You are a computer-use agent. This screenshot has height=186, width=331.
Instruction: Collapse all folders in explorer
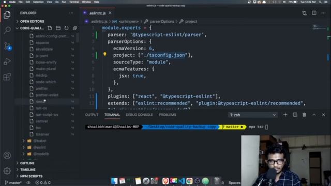click(x=74, y=28)
